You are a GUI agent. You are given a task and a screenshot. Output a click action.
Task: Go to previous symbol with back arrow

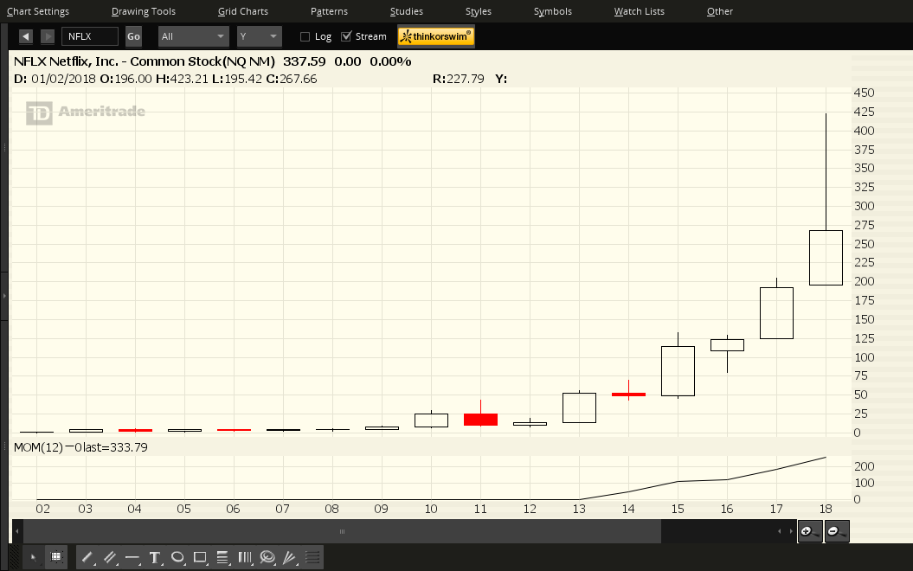[x=26, y=36]
